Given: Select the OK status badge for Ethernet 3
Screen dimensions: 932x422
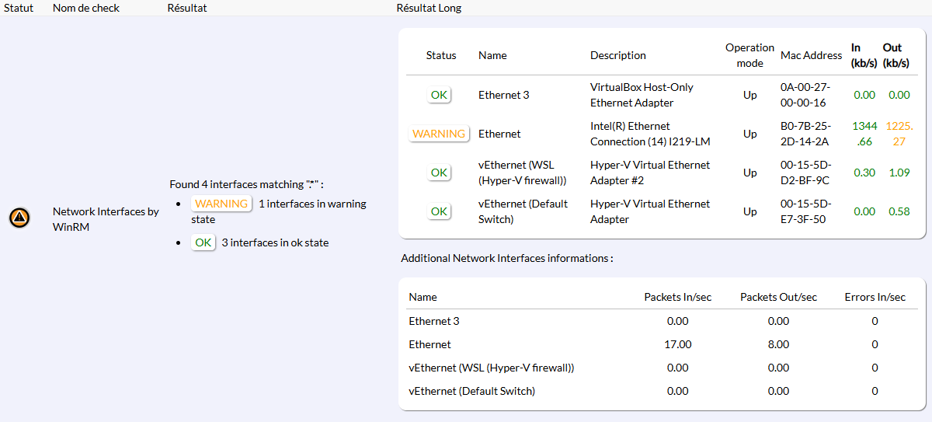Looking at the screenshot, I should tap(439, 95).
